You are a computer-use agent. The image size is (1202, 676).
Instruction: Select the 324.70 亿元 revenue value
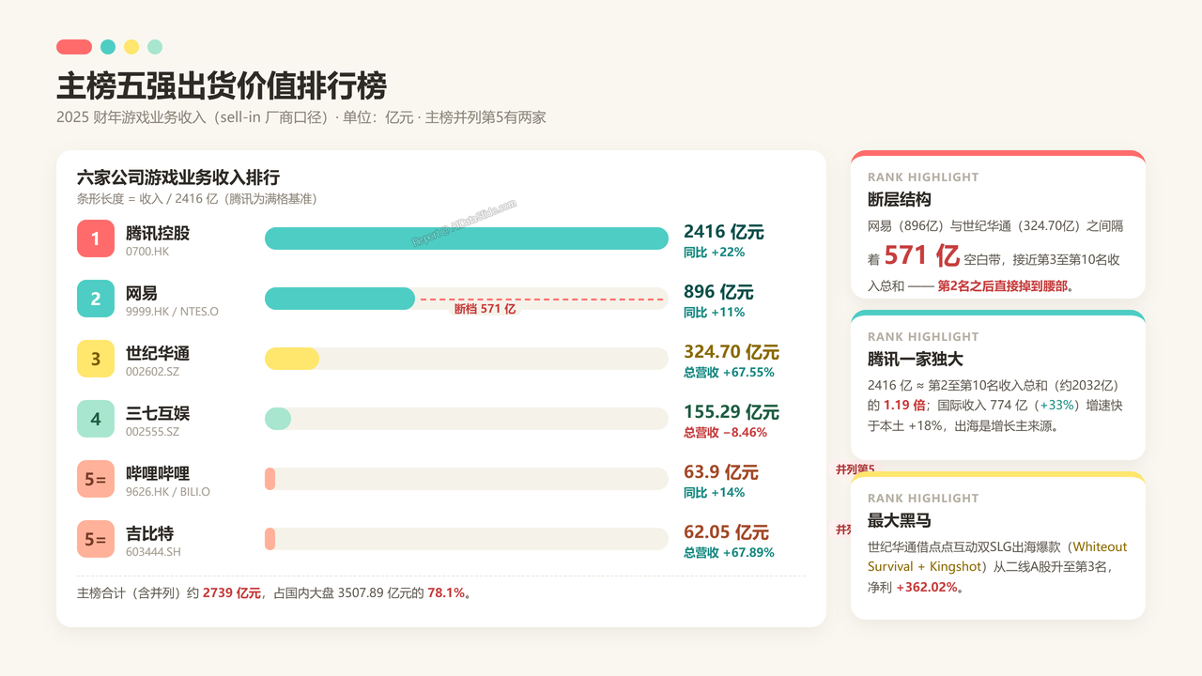[x=732, y=352]
